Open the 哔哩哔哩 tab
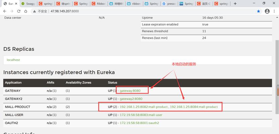 (x=117, y=4)
